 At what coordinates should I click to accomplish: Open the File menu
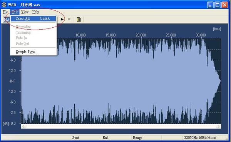(5, 12)
